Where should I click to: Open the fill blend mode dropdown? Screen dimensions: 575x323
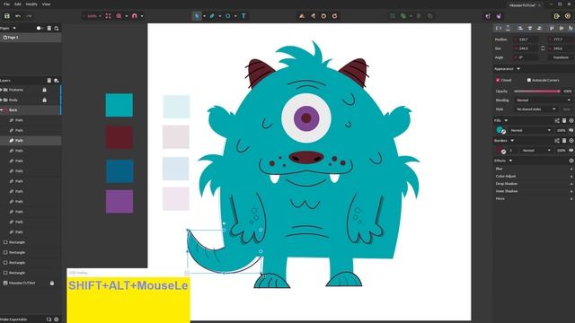[531, 130]
